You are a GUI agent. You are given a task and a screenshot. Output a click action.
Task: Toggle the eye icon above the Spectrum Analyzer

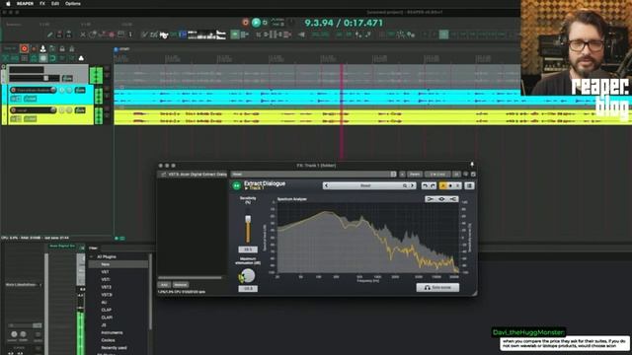click(x=441, y=199)
